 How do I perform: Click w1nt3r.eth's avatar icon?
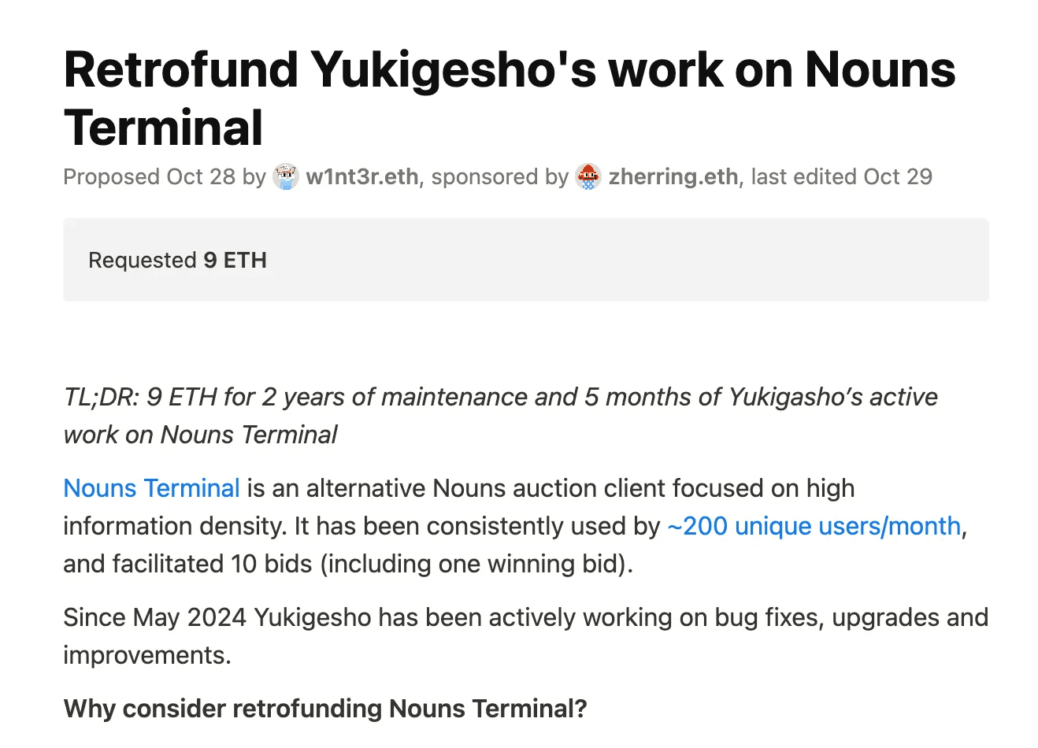[x=286, y=176]
